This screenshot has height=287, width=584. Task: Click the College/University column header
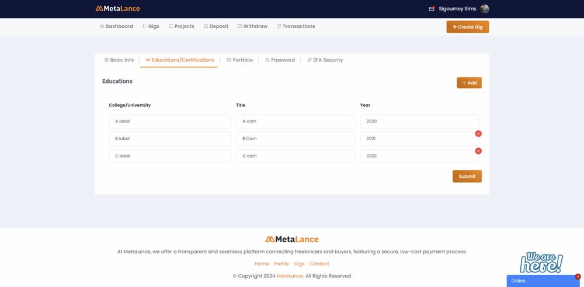[x=130, y=105]
